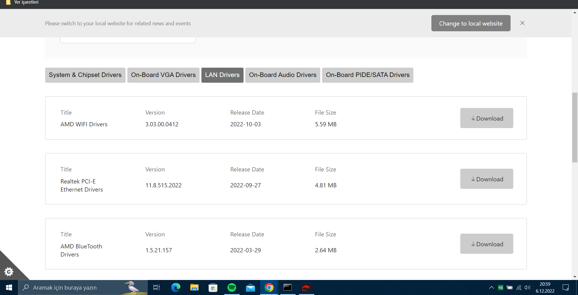This screenshot has width=578, height=295.
Task: Switch to the On-Board VGA Drivers tab
Action: coord(163,75)
